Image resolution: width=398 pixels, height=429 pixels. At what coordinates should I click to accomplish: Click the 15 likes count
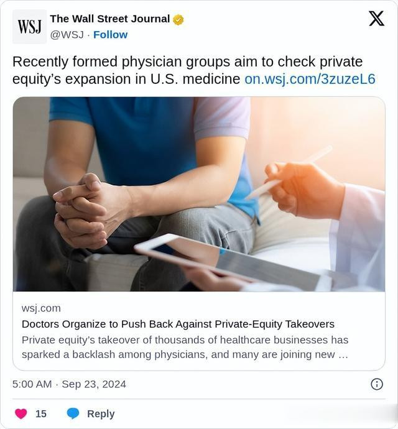click(x=41, y=413)
